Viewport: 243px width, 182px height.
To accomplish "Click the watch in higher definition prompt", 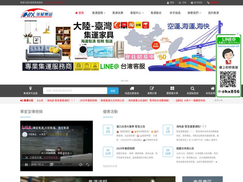I will tap(57, 153).
